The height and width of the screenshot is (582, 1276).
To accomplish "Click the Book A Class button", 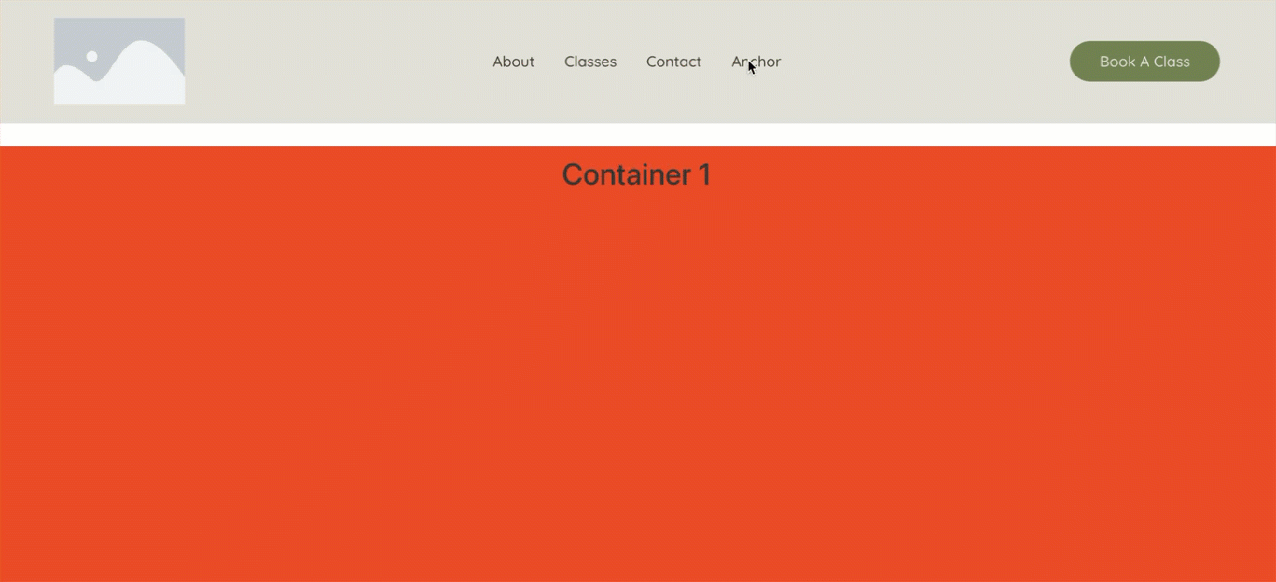I will [x=1144, y=62].
